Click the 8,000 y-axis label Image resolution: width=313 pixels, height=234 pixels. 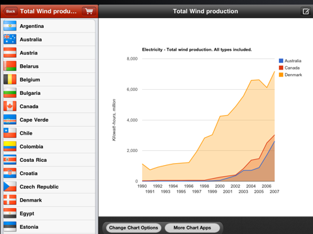tap(132, 58)
